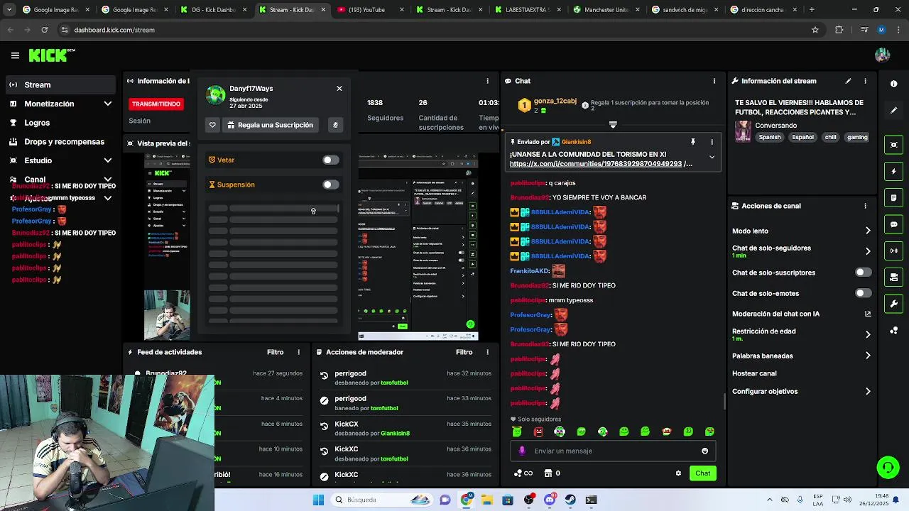
Task: Click Regala una Suscripción button
Action: click(x=270, y=125)
